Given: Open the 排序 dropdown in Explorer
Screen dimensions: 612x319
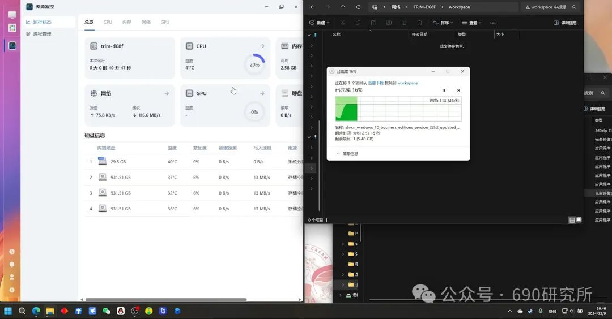Looking at the screenshot, I should pyautogui.click(x=443, y=23).
